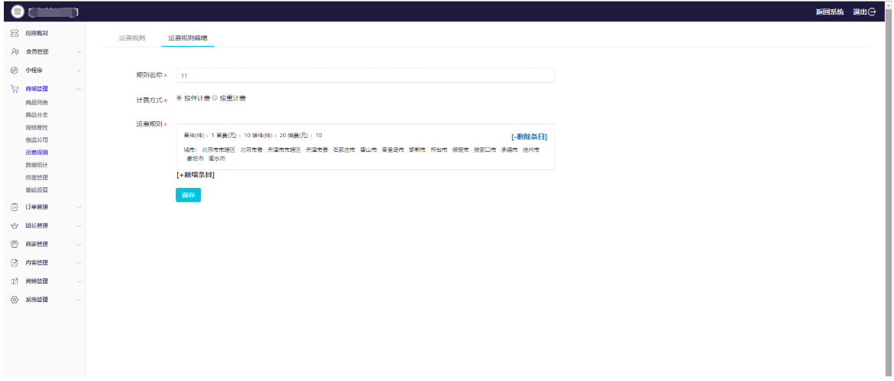
Task: Click the 商家管理 shop icon
Action: [15, 244]
